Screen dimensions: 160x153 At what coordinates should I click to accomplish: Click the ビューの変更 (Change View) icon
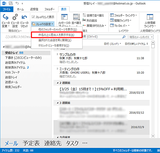[x=5, y=17]
